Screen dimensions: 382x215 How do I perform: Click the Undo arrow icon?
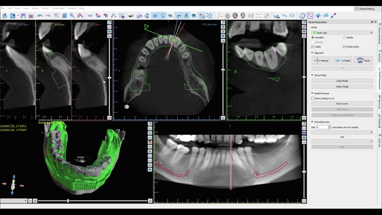[x=40, y=16]
